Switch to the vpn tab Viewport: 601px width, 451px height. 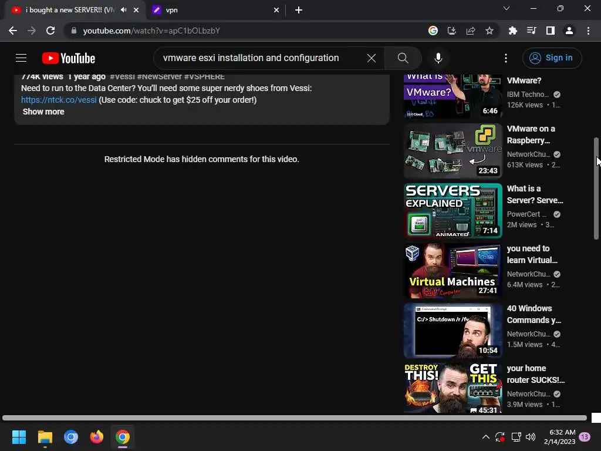click(215, 10)
